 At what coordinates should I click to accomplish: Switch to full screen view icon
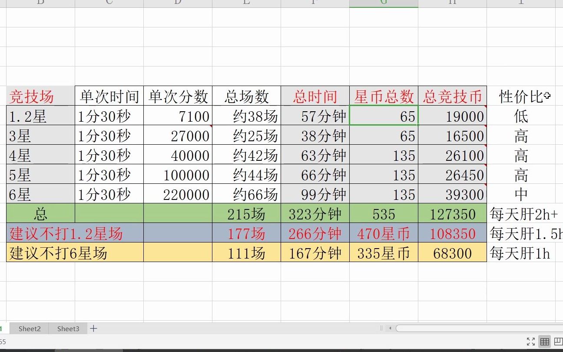tap(531, 341)
